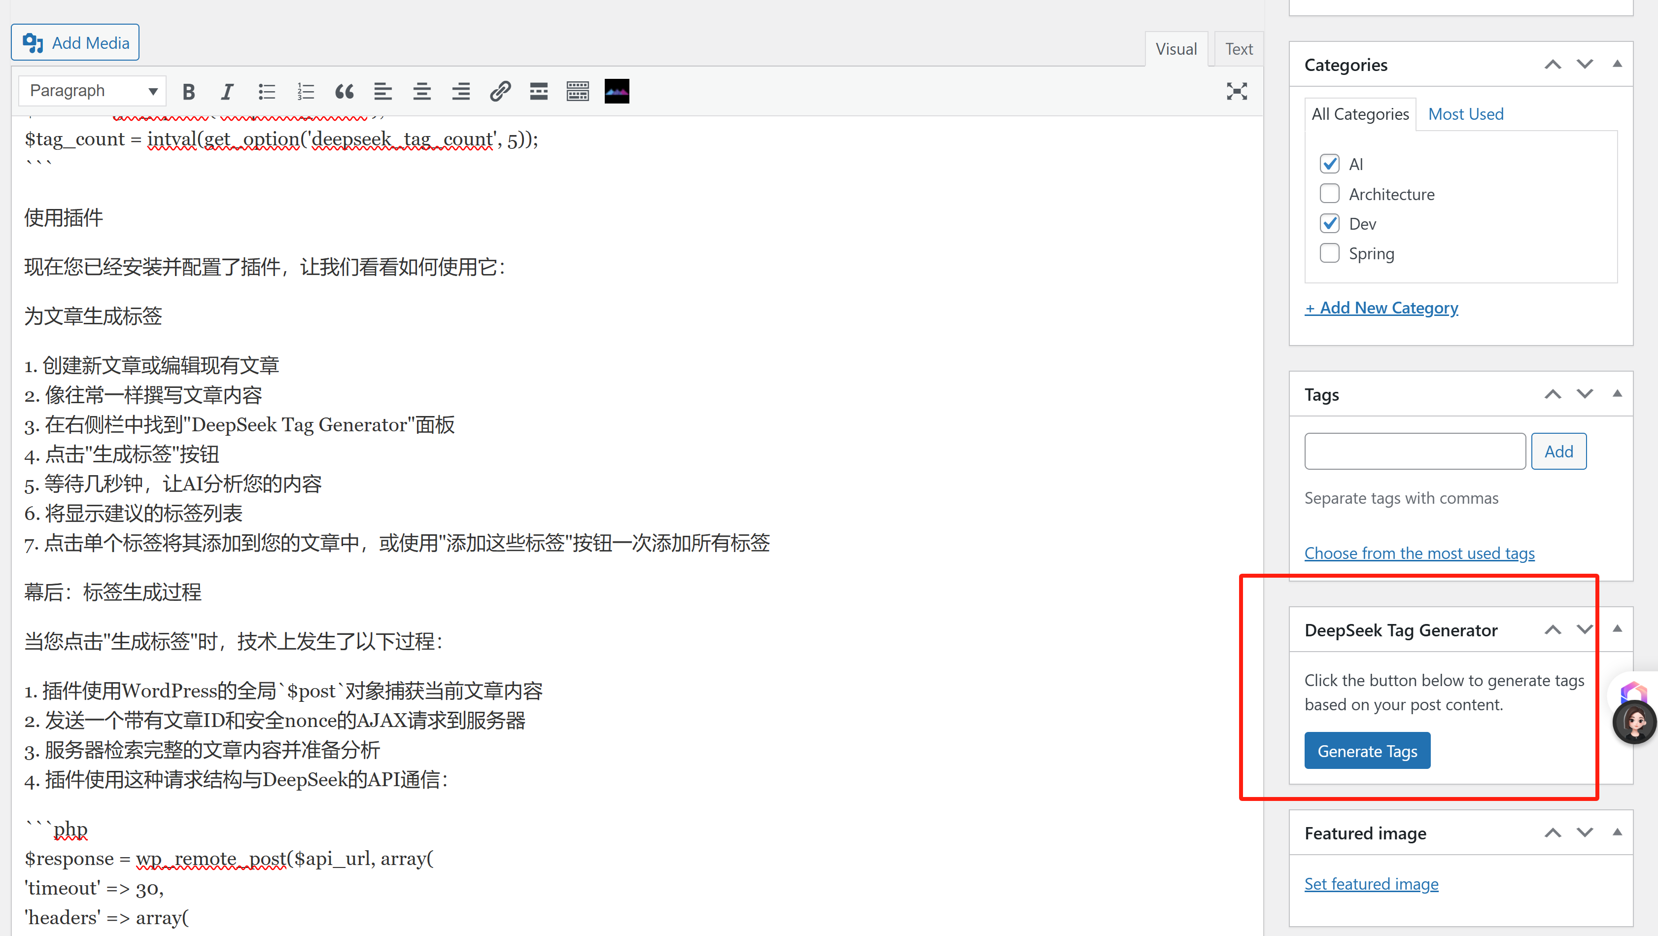This screenshot has height=936, width=1658.
Task: Apply blockquote formatting
Action: click(345, 91)
